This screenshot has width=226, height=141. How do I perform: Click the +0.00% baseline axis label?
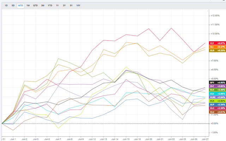pos(214,124)
